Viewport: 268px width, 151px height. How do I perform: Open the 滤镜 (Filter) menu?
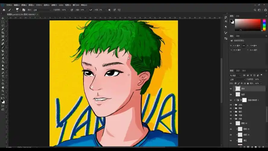(54, 5)
